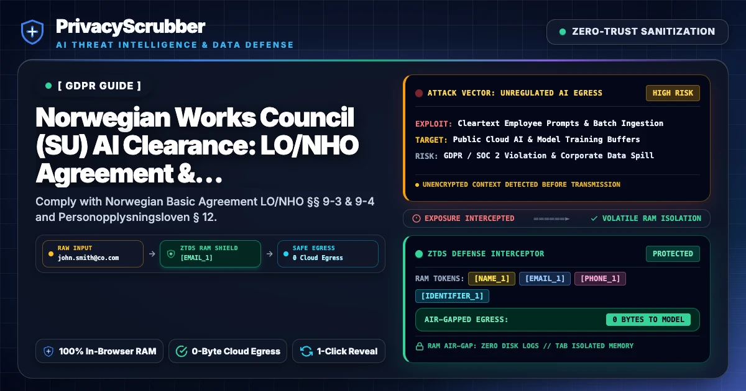This screenshot has height=391, width=746.
Task: Click the AI THREAT INTELLIGENCE & DATA DEFENSE subtitle
Action: point(175,45)
